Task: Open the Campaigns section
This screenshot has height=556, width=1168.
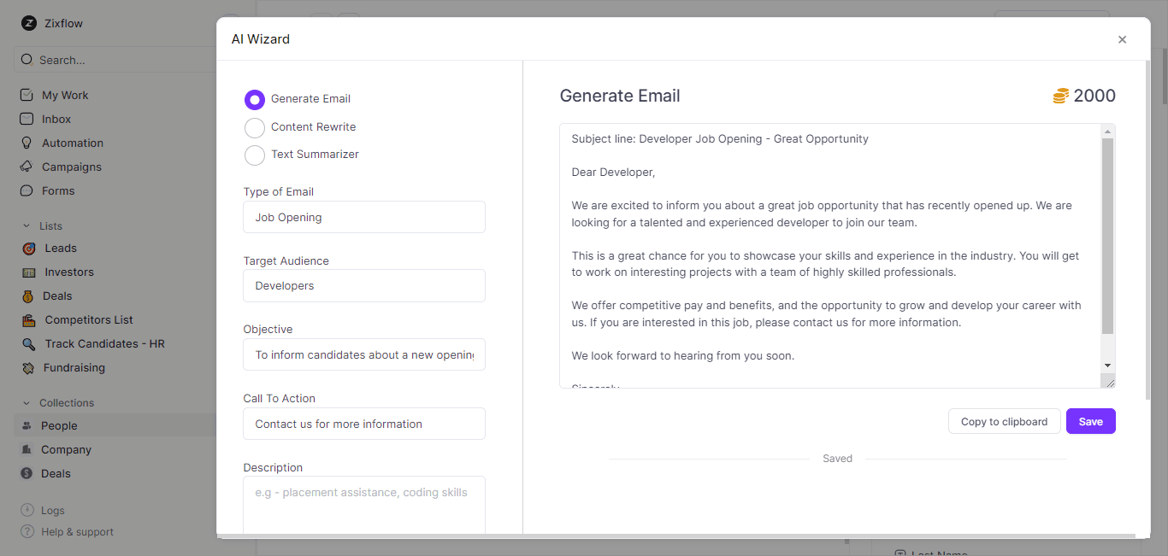Action: (73, 167)
